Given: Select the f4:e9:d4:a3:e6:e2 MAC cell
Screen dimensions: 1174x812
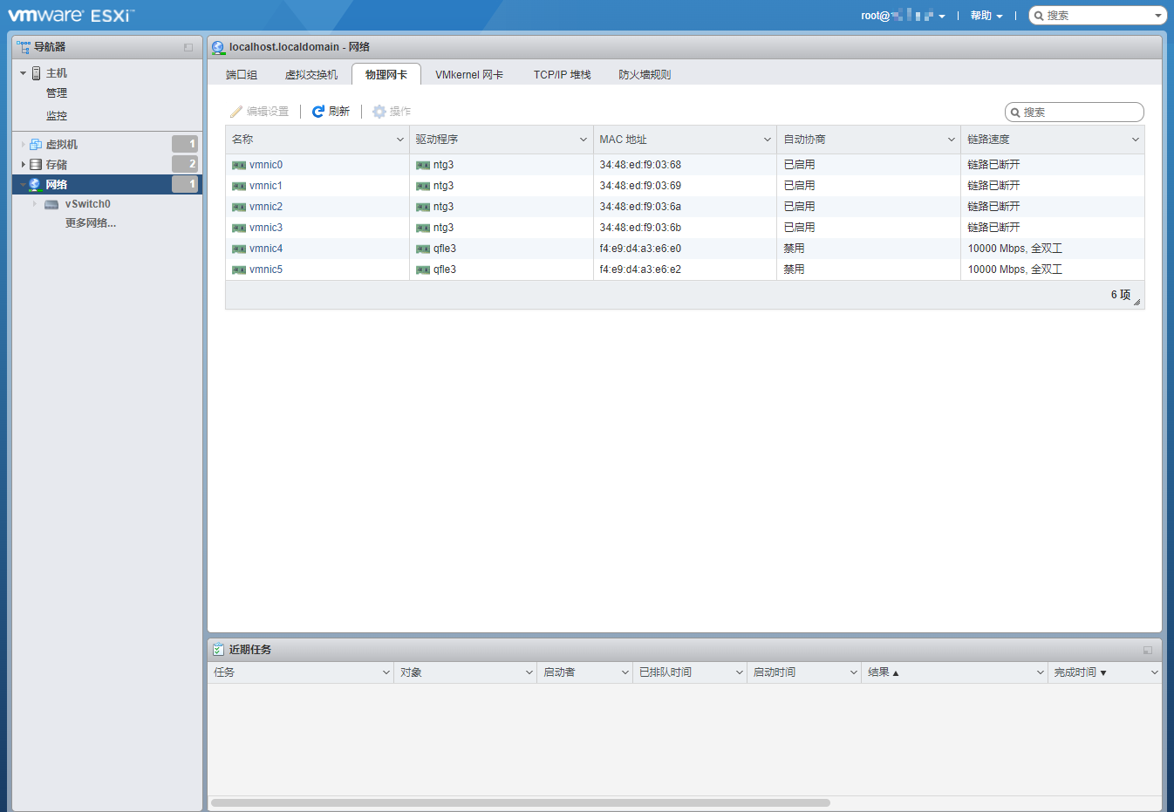Looking at the screenshot, I should point(685,270).
